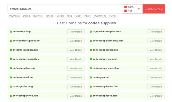
Task: Uncheck the net extension checkbox
Action: (125, 11)
